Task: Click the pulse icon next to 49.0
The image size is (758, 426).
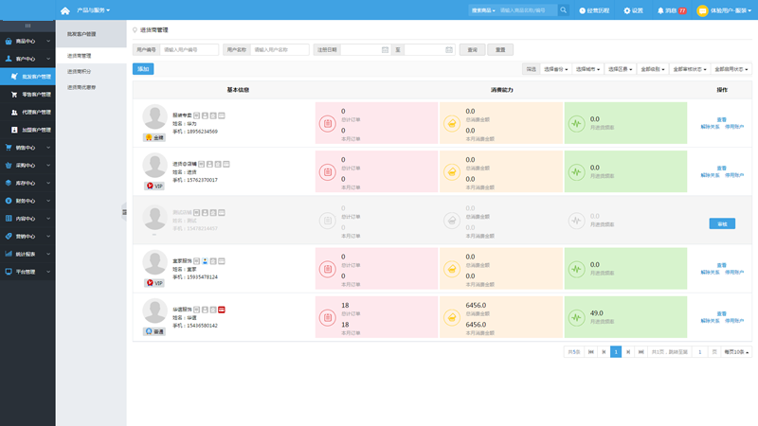Action: tap(577, 317)
